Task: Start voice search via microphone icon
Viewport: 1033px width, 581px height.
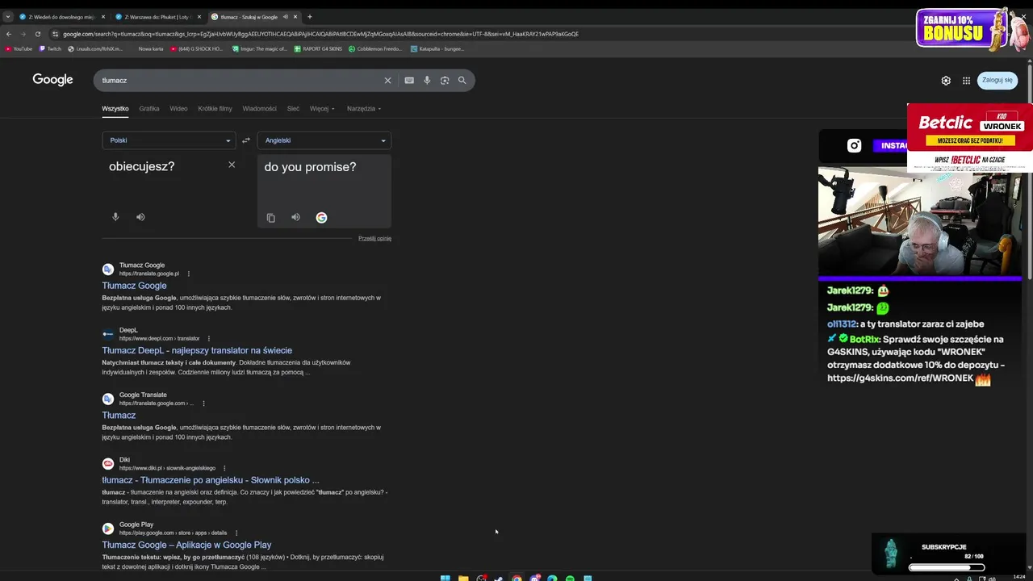Action: click(427, 81)
